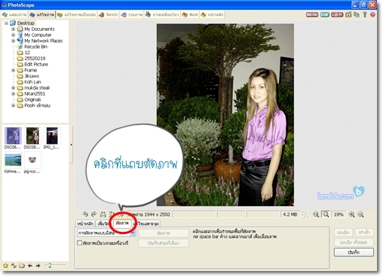This screenshot has width=383, height=277.
Task: Click the open folder icon at bottom left
Action: click(x=22, y=266)
